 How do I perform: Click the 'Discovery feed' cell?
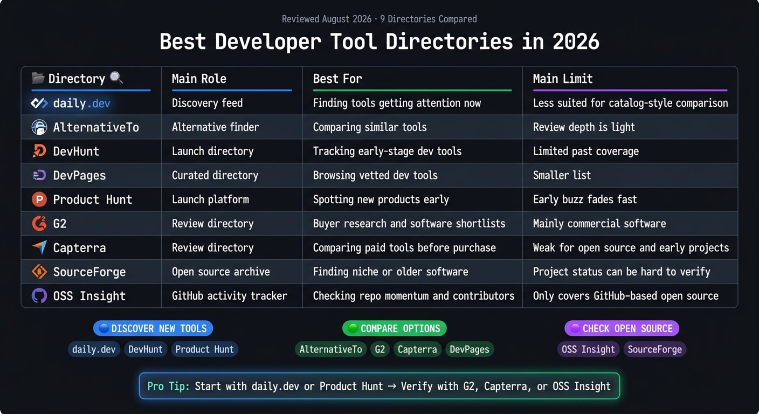(207, 103)
